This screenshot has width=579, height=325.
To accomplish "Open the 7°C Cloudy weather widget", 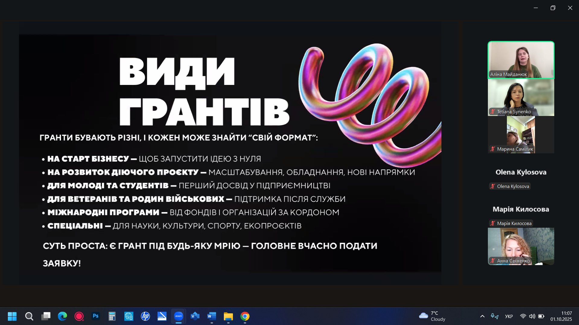I will point(432,316).
